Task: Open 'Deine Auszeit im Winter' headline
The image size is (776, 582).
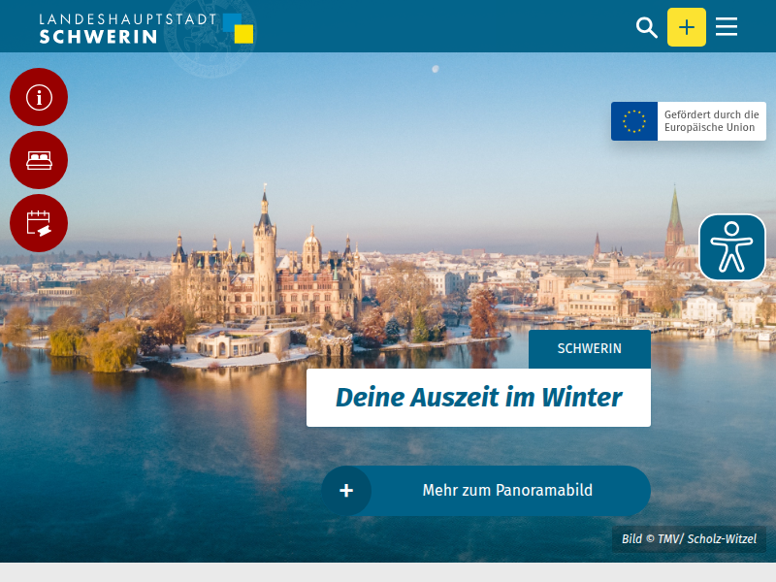Action: (x=478, y=398)
